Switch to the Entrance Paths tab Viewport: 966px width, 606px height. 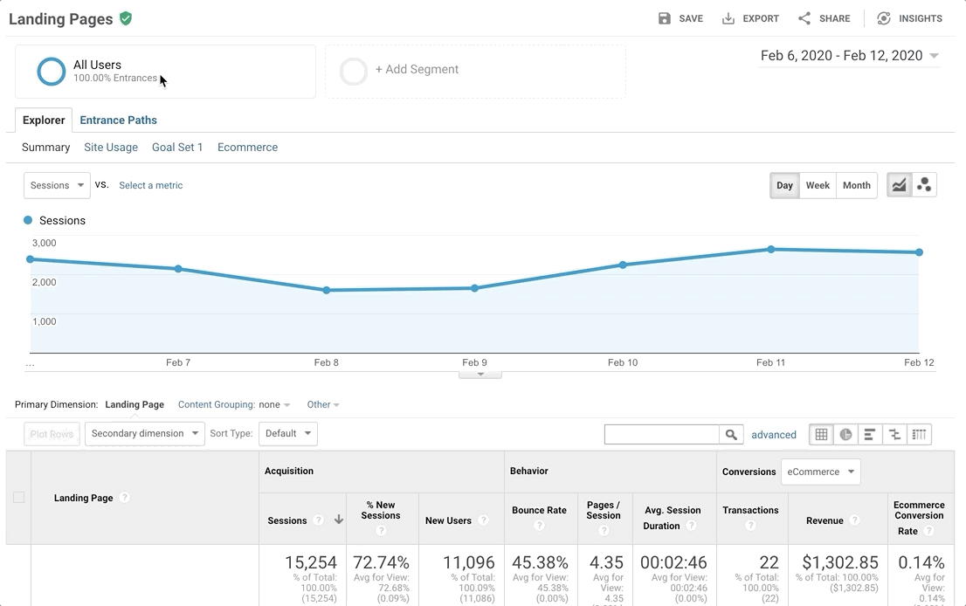click(118, 120)
